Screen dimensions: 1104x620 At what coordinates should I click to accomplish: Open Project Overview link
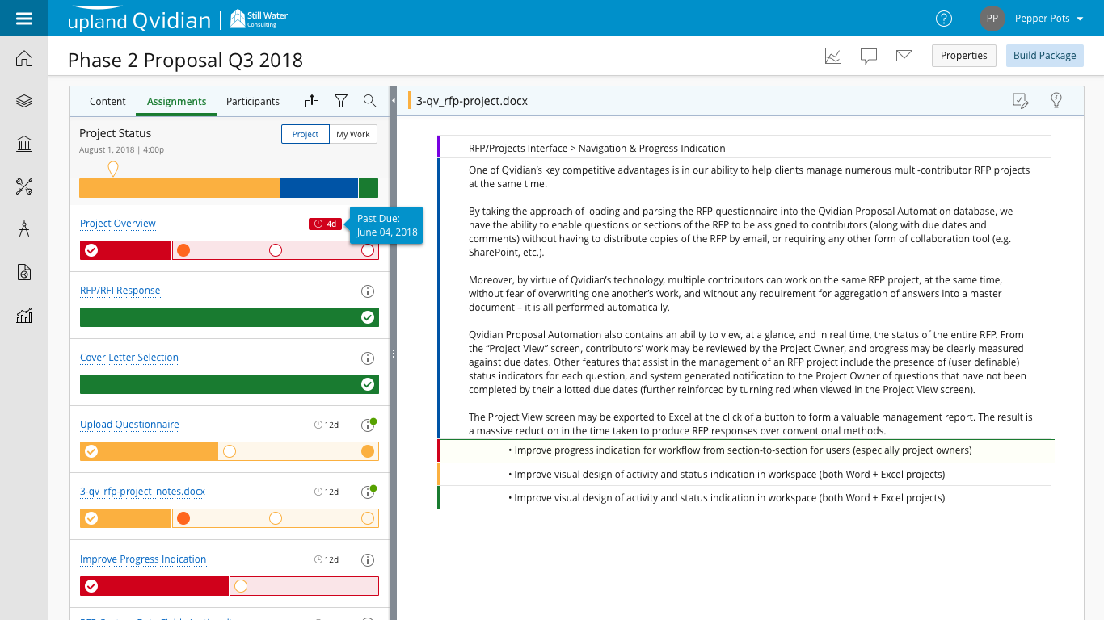[x=118, y=224]
